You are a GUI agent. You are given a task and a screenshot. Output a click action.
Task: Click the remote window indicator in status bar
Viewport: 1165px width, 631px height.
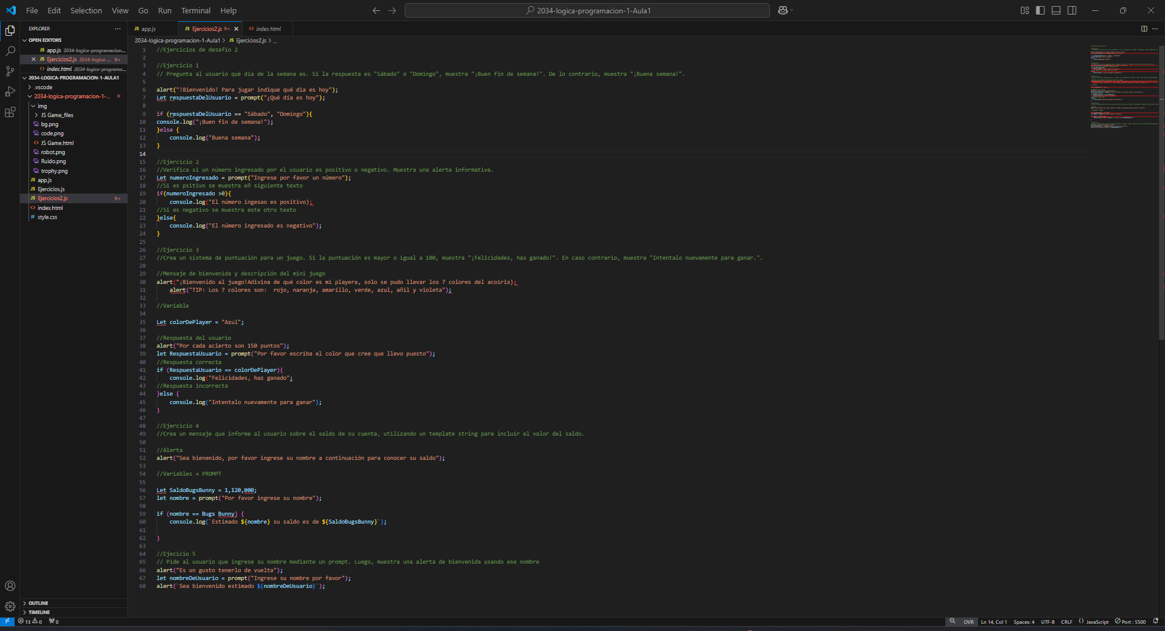point(7,621)
